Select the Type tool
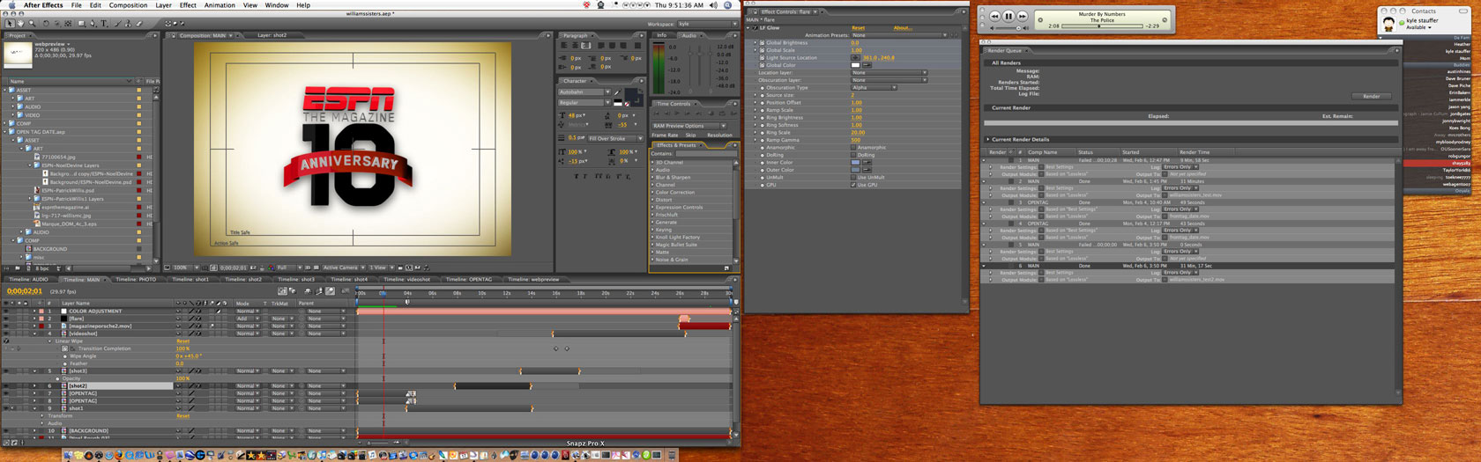Viewport: 1481px width, 462px height. [x=104, y=24]
